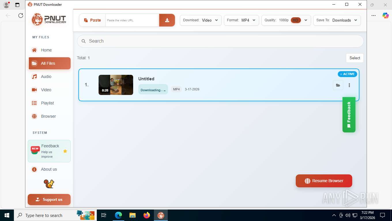392x221 pixels.
Task: Focus the Paste the video URL field
Action: pos(132,20)
